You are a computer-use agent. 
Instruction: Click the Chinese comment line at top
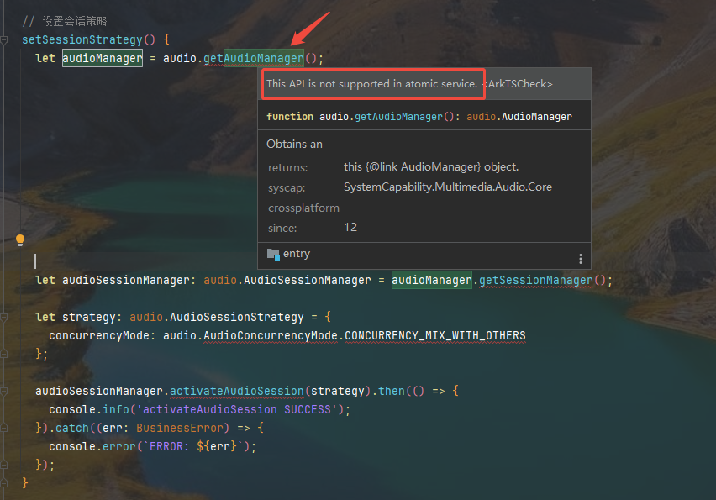point(65,22)
